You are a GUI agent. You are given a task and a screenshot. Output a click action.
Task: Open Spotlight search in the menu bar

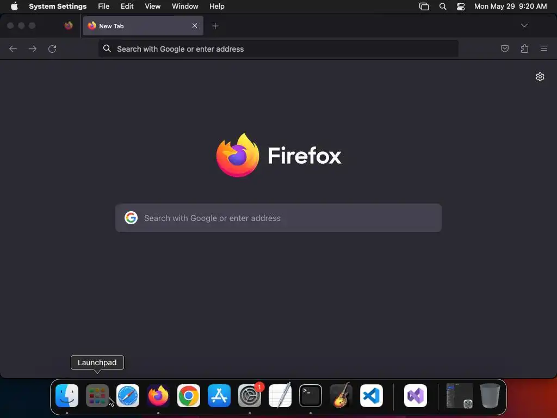tap(443, 7)
